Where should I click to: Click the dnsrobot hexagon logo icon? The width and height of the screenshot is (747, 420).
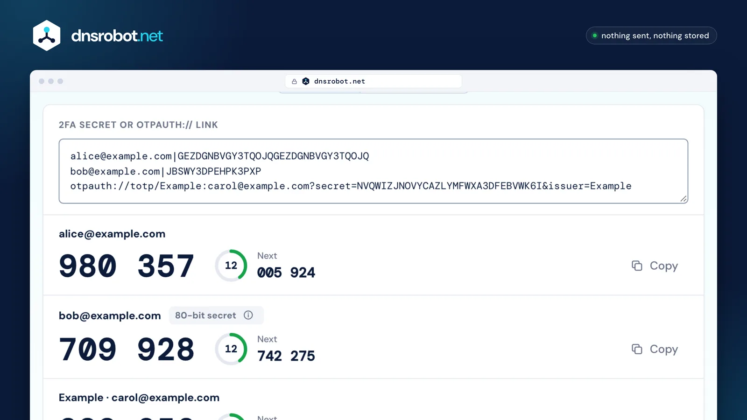coord(47,35)
